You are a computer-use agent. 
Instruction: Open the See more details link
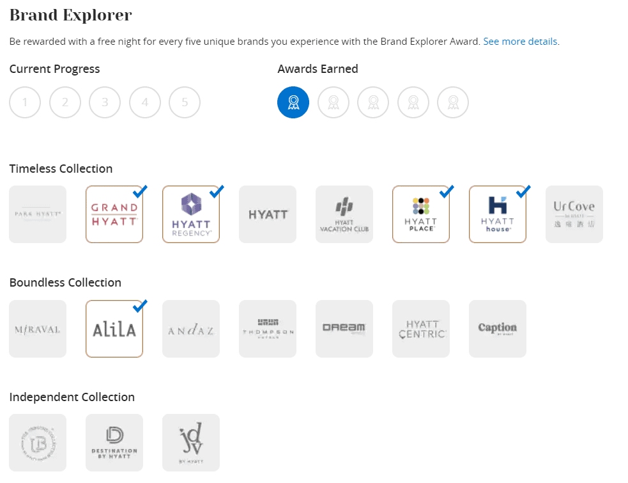tap(520, 42)
